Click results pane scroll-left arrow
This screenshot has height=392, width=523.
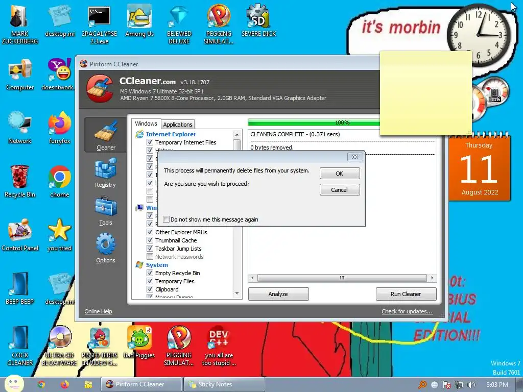[x=252, y=278]
